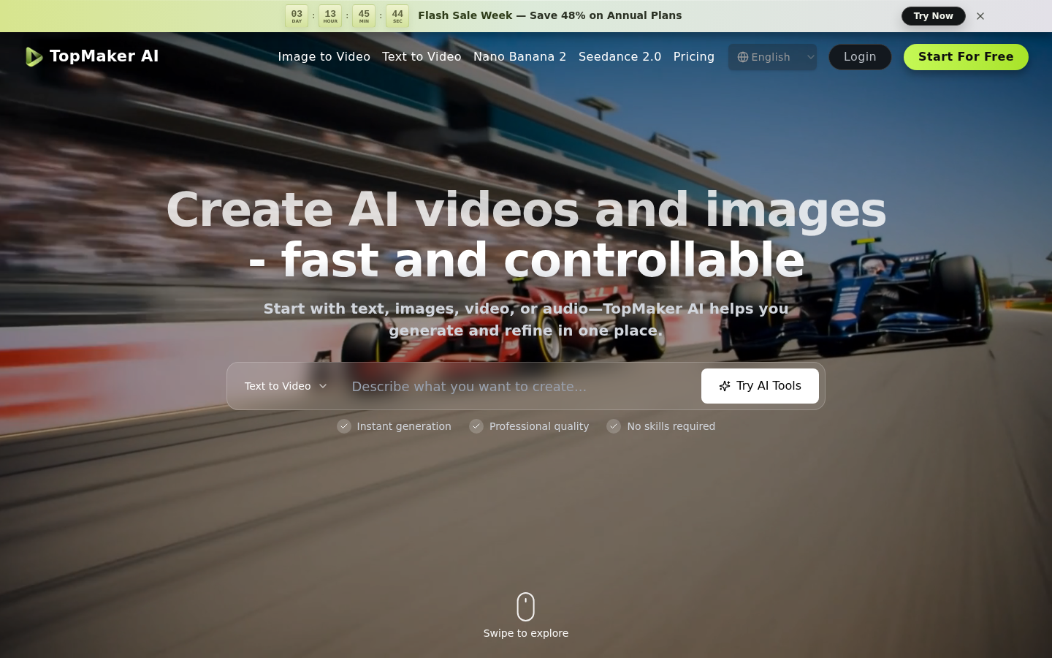Click the Start For Free button
This screenshot has height=658, width=1052.
pyautogui.click(x=966, y=56)
